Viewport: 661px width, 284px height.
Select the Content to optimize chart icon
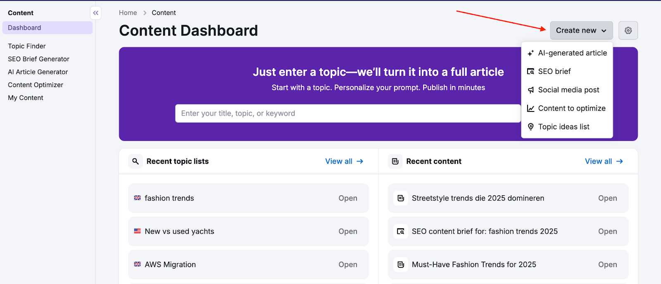531,108
